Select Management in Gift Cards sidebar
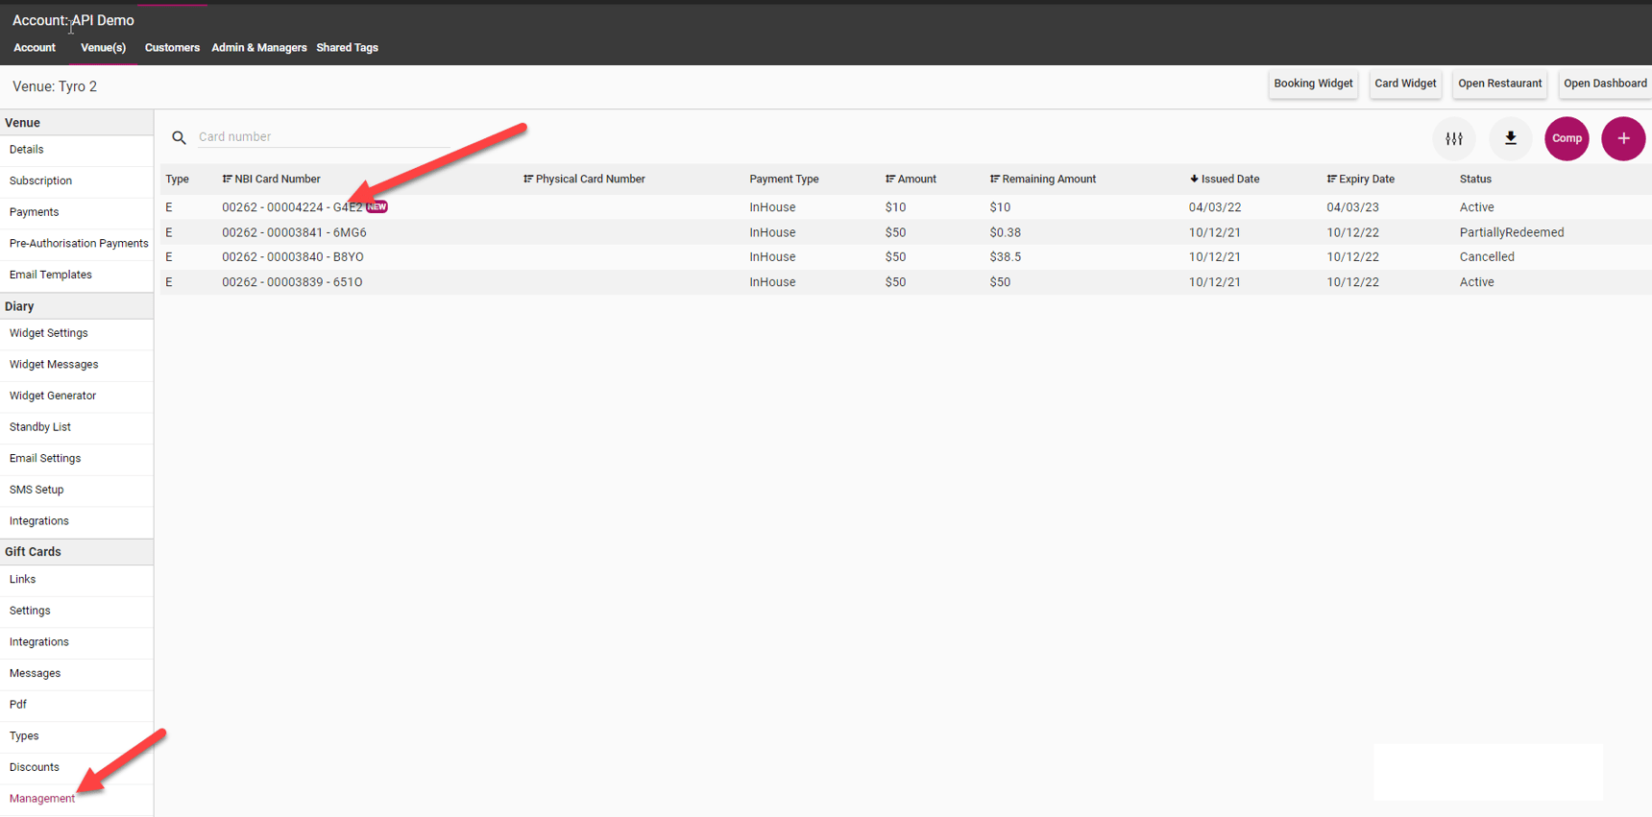The width and height of the screenshot is (1652, 817). 42,799
